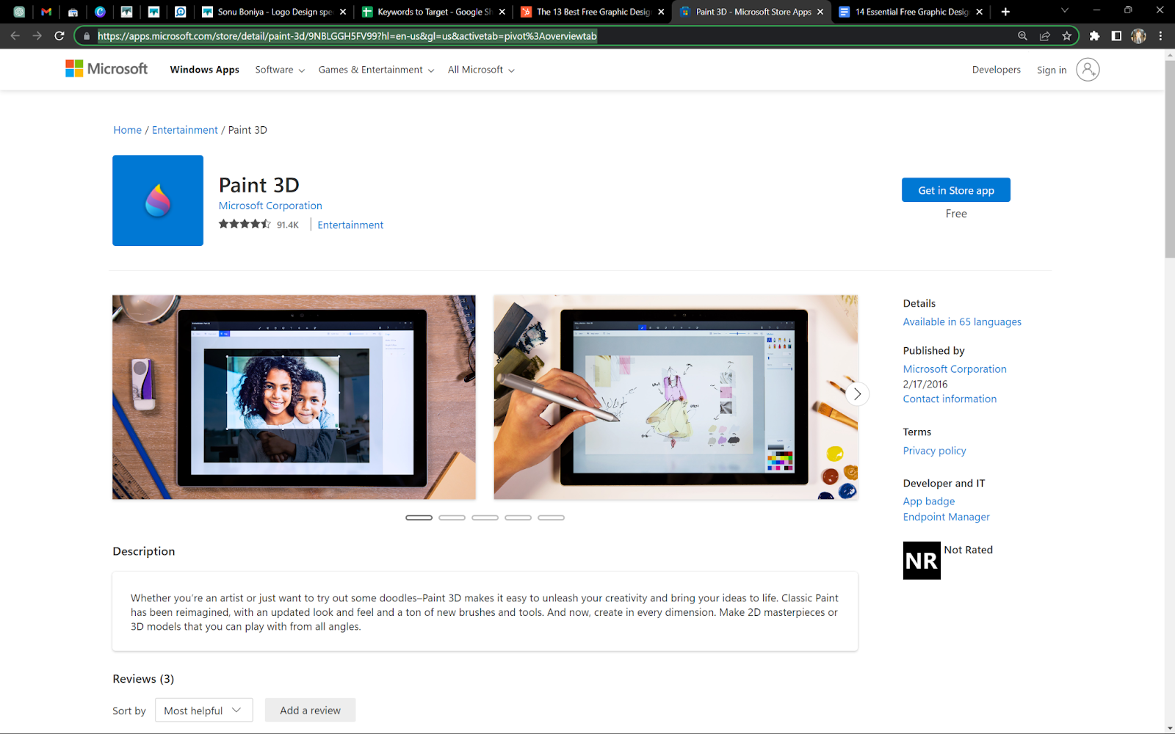Viewport: 1175px width, 734px height.
Task: Open the Endpoint Manager link
Action: tap(946, 517)
